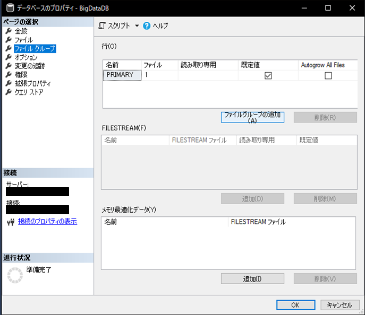Open 接続のプロパティの表示 link
The height and width of the screenshot is (315, 365).
[x=47, y=221]
